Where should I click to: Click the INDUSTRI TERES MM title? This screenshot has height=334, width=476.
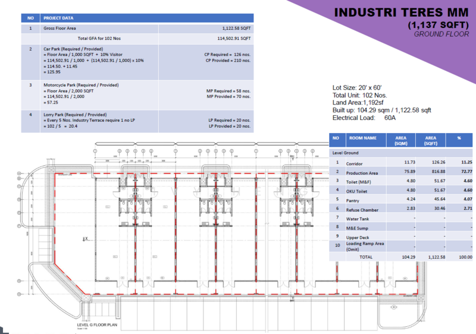click(x=401, y=12)
